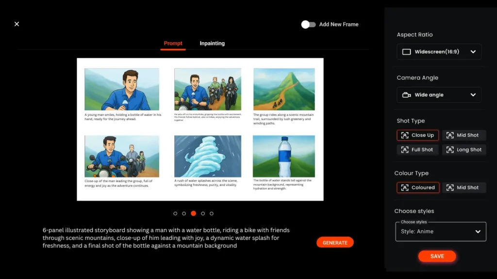Open the Camera Angle dropdown
The image size is (497, 279).
point(439,94)
